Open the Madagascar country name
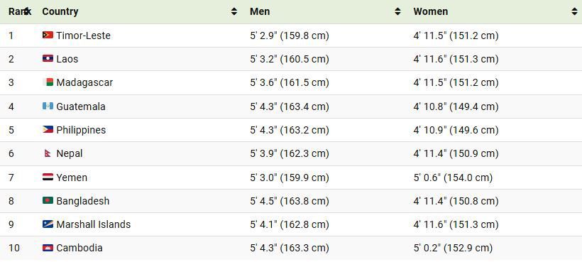 [84, 82]
